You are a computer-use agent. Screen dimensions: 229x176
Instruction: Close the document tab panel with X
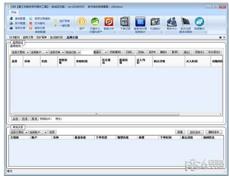[224, 38]
